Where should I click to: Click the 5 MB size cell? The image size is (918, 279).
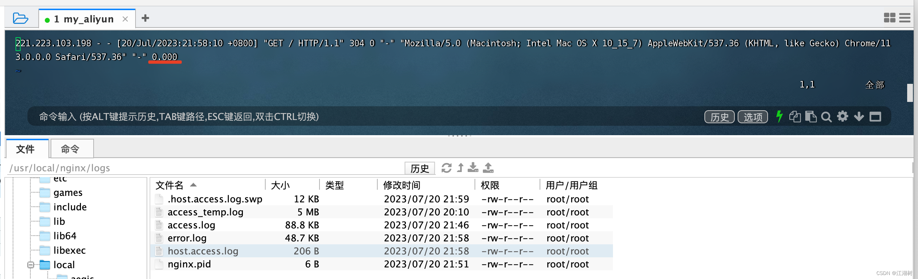pyautogui.click(x=308, y=212)
